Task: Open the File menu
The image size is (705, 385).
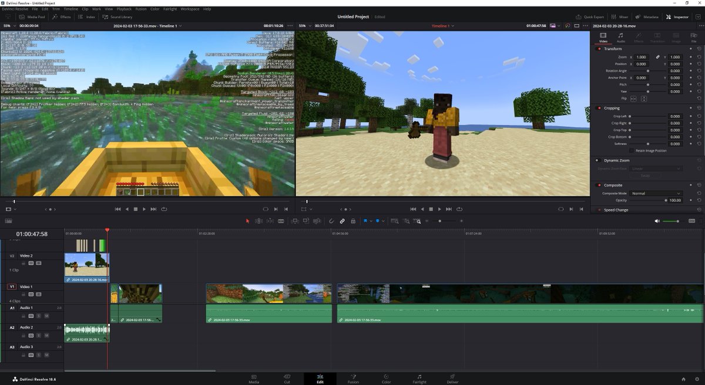Action: [36, 9]
